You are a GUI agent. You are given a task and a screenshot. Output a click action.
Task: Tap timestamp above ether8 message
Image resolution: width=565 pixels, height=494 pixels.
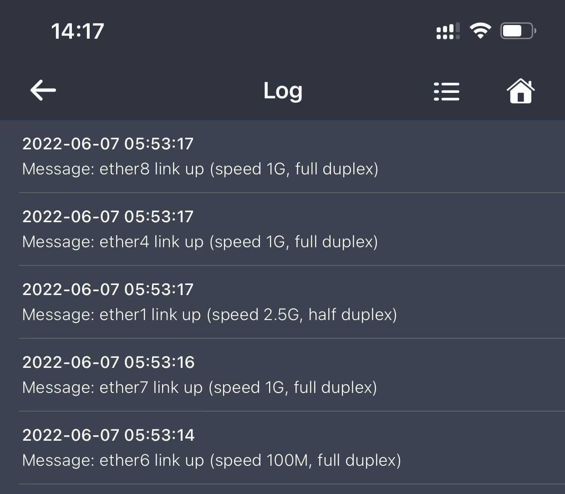click(108, 144)
